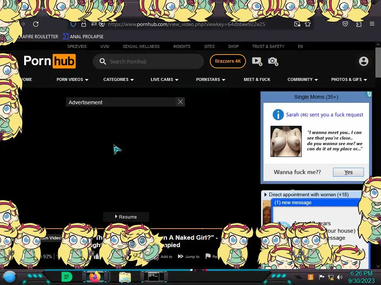
Task: Open the volume speaker tray icon
Action: (340, 277)
